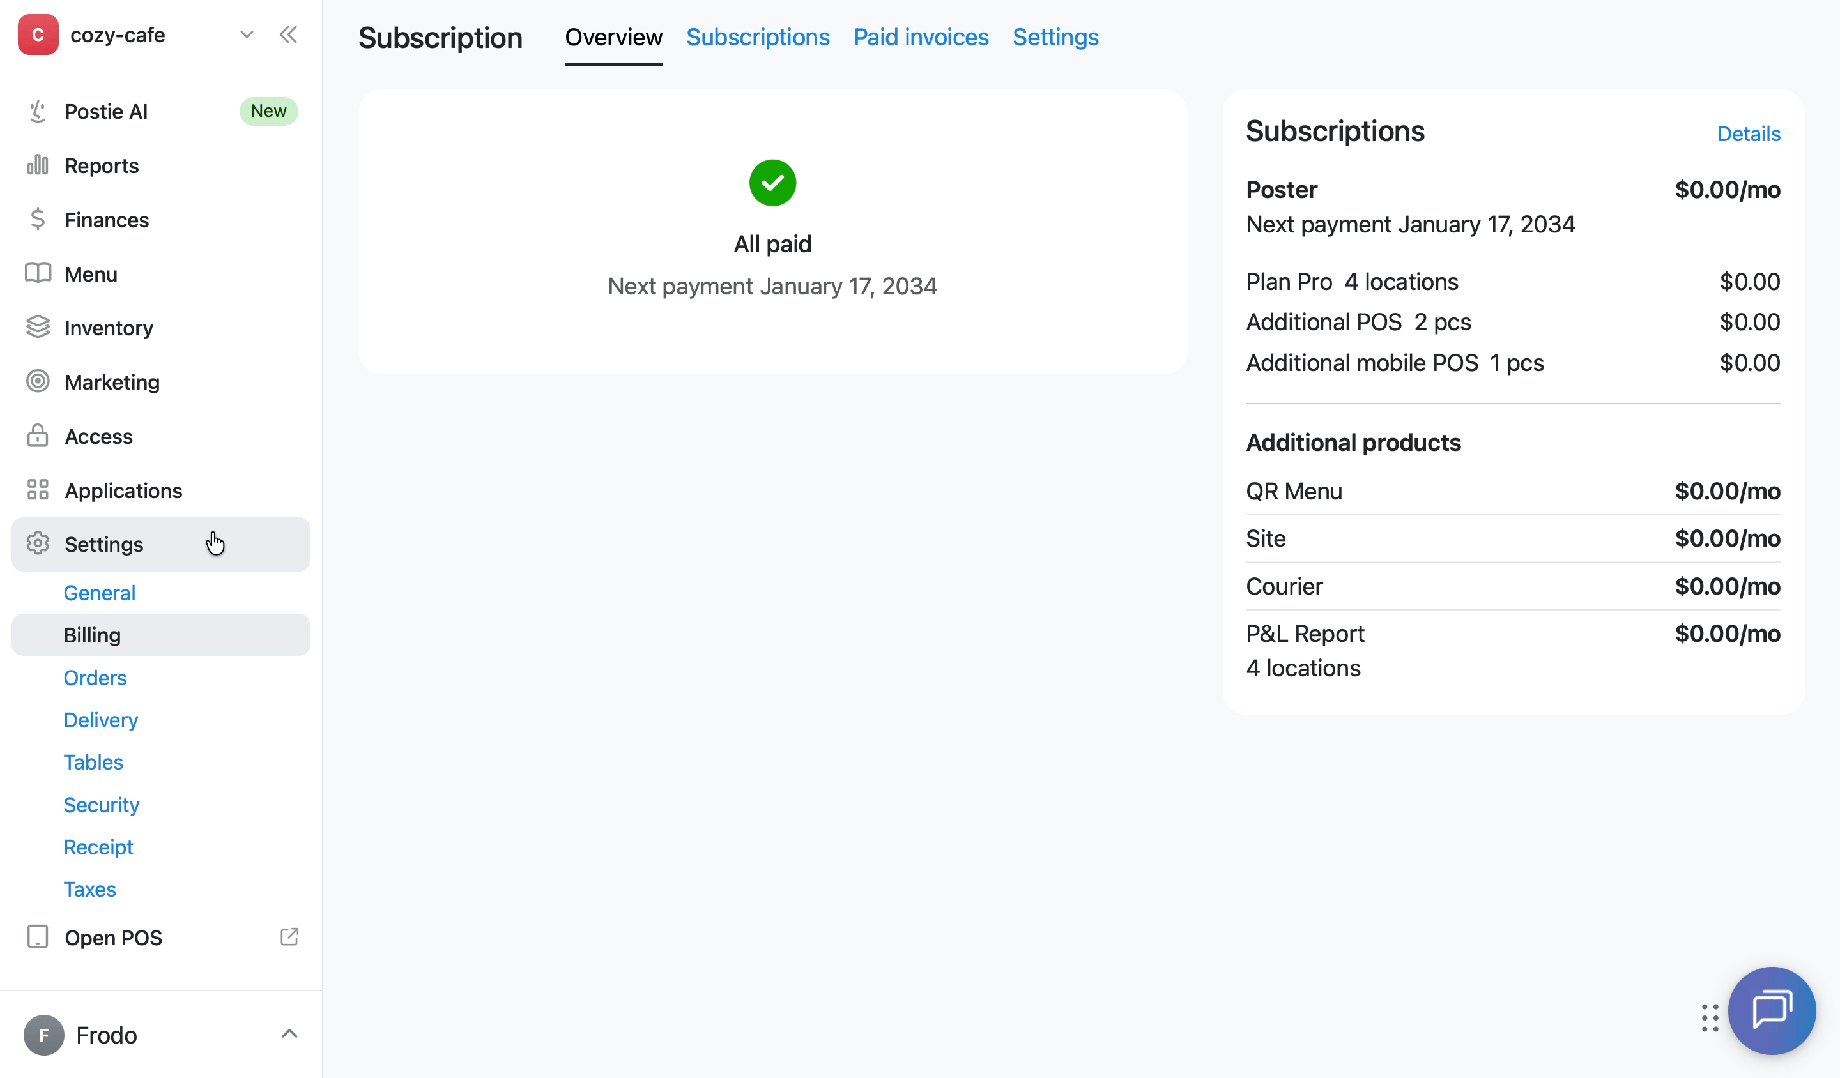
Task: Expand the Frodo user menu chevron
Action: tap(290, 1033)
